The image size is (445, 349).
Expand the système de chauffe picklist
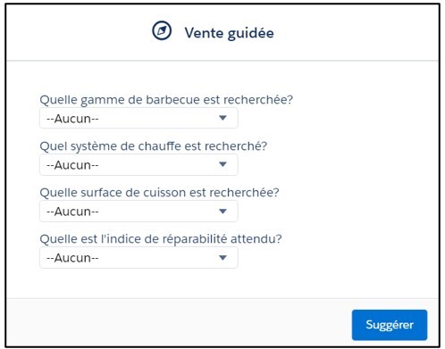point(139,164)
